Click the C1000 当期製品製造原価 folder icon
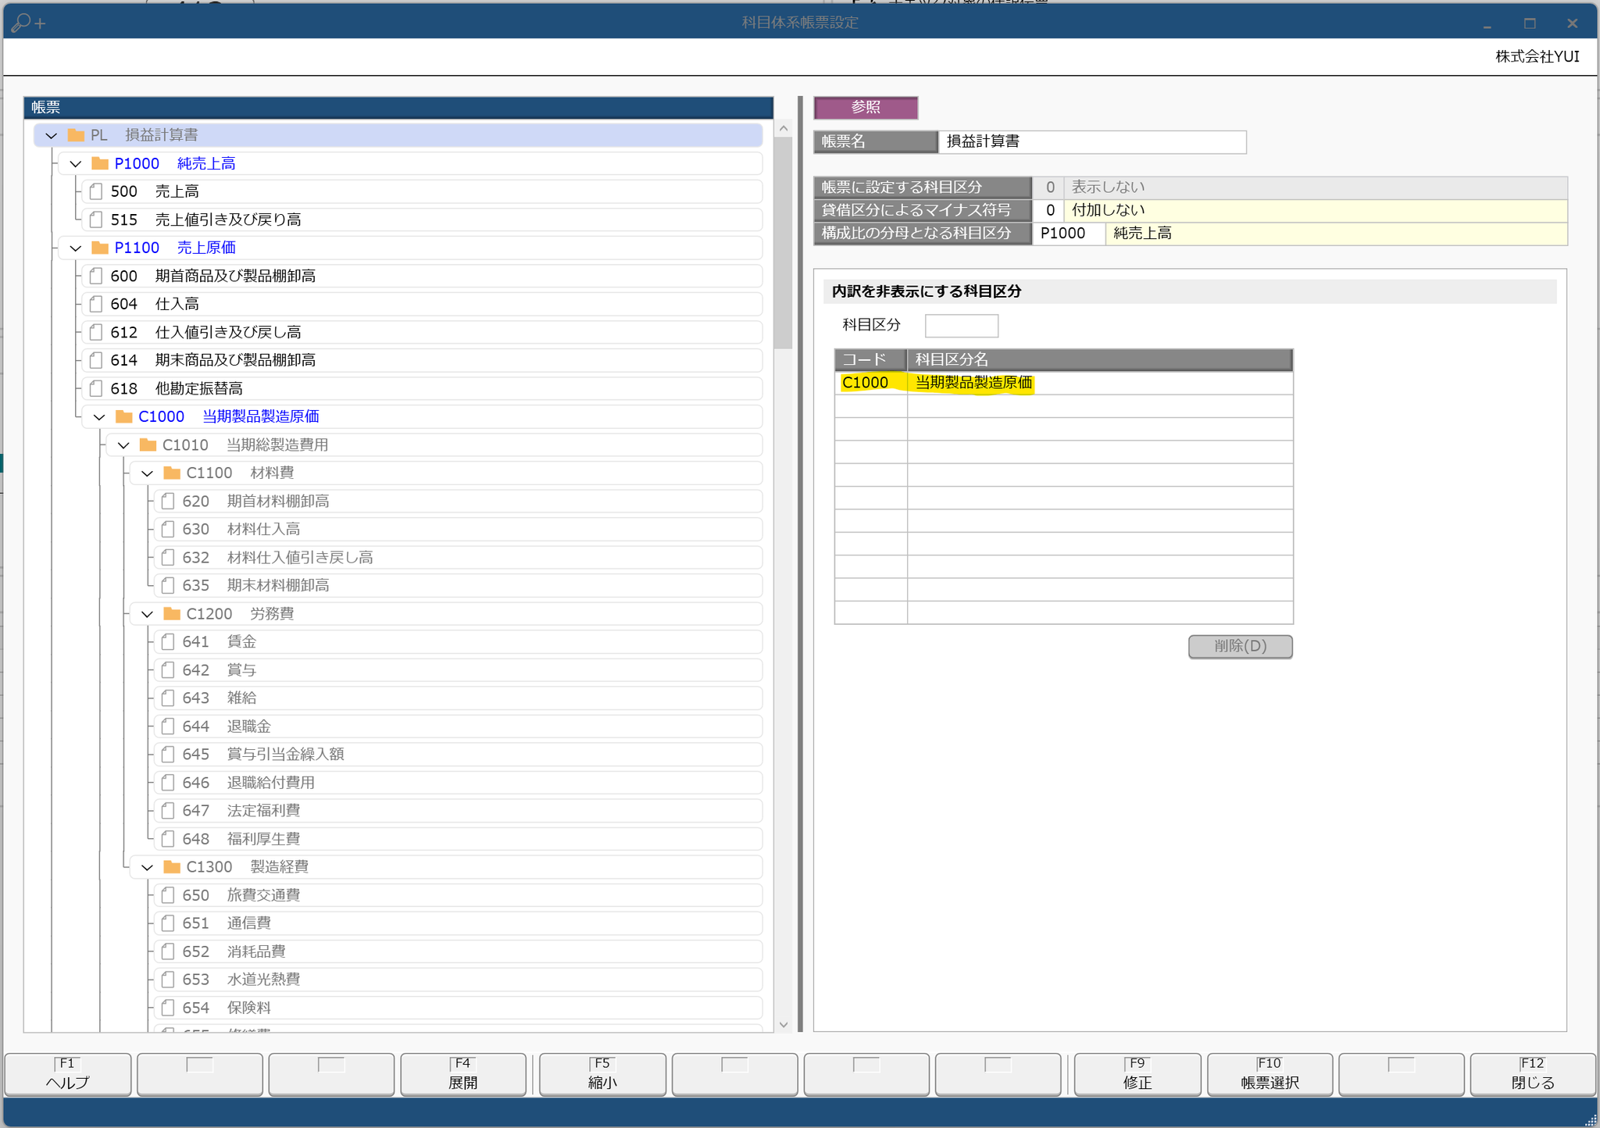 pyautogui.click(x=123, y=416)
